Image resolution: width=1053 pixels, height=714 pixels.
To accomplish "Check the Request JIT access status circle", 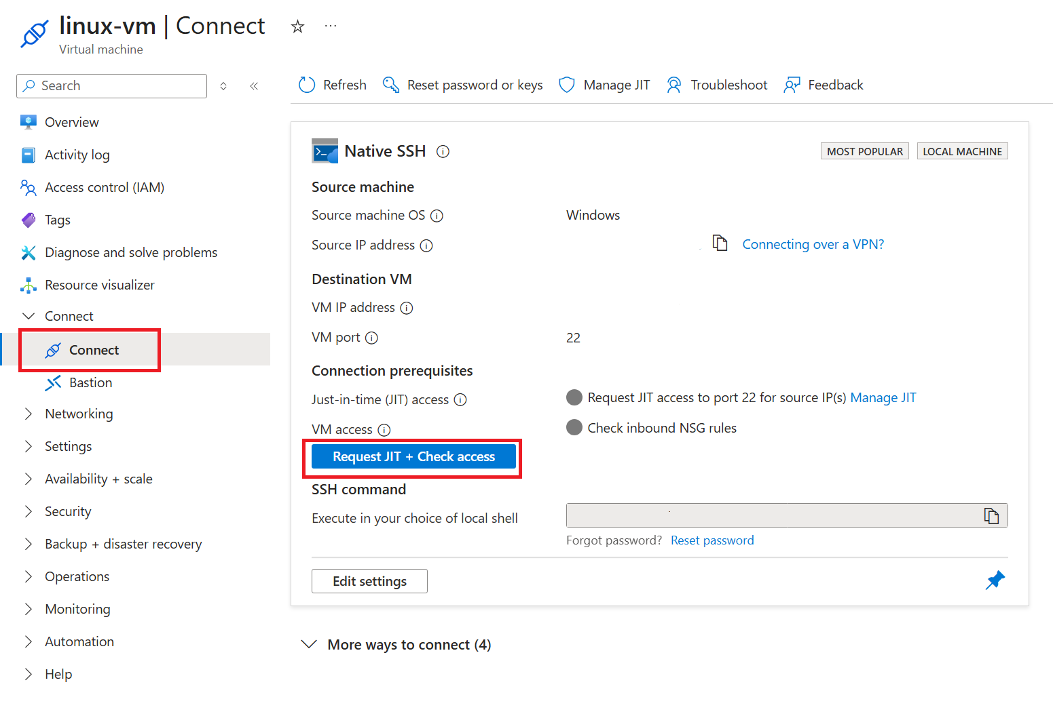I will tap(574, 397).
